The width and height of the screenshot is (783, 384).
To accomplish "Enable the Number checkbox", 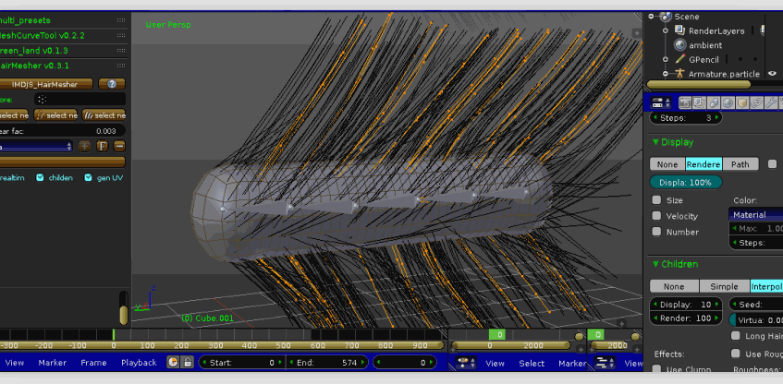I will pyautogui.click(x=656, y=232).
